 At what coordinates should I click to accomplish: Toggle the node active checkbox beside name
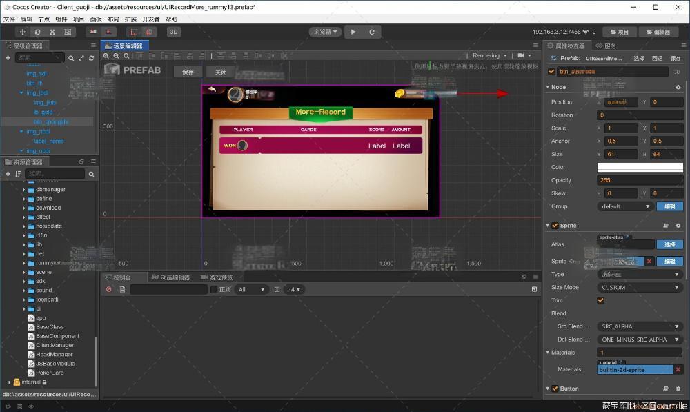pyautogui.click(x=551, y=71)
